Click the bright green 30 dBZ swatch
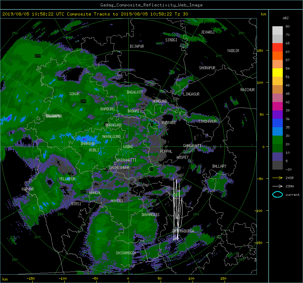 277,140
